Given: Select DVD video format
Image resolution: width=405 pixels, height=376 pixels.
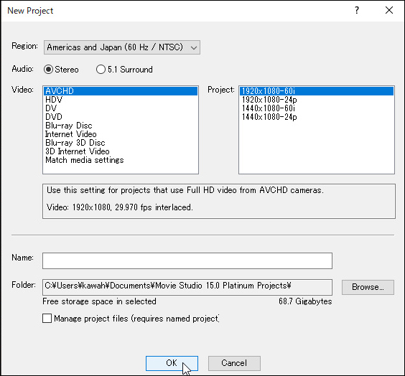Looking at the screenshot, I should pyautogui.click(x=121, y=117).
